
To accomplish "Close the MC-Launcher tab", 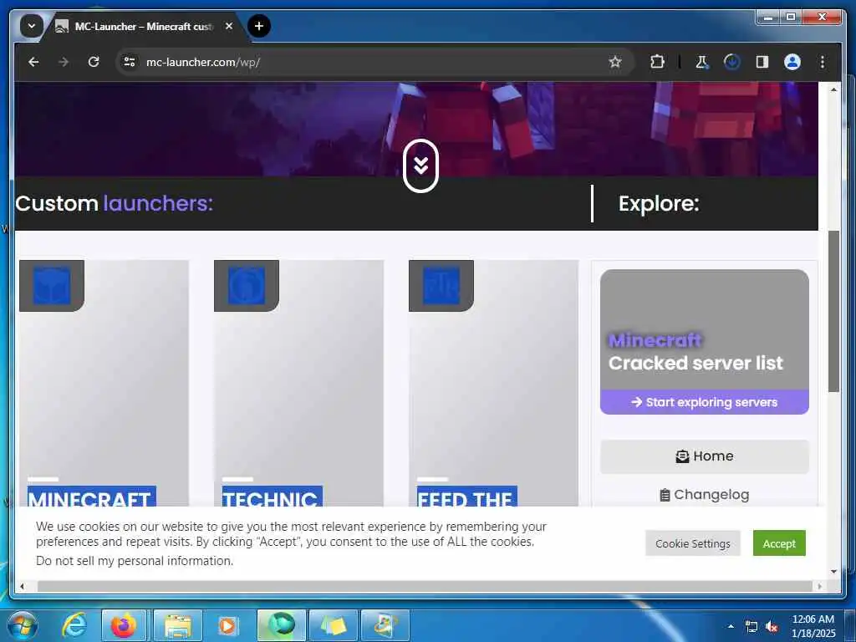I will pyautogui.click(x=229, y=26).
